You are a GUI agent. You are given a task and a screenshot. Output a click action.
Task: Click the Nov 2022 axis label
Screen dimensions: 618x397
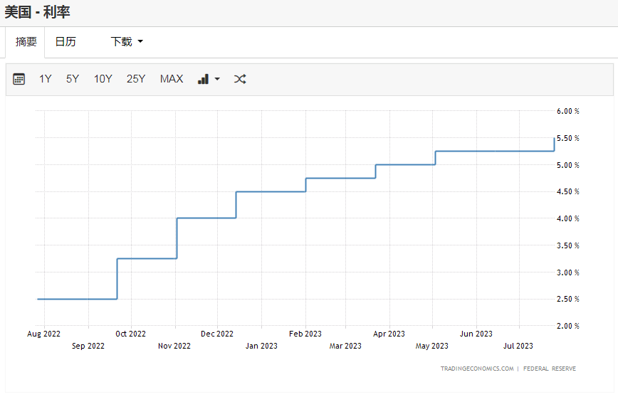[174, 346]
